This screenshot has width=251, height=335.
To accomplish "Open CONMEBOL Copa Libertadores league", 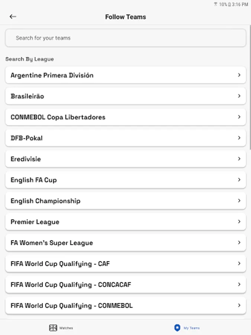I will (125, 117).
